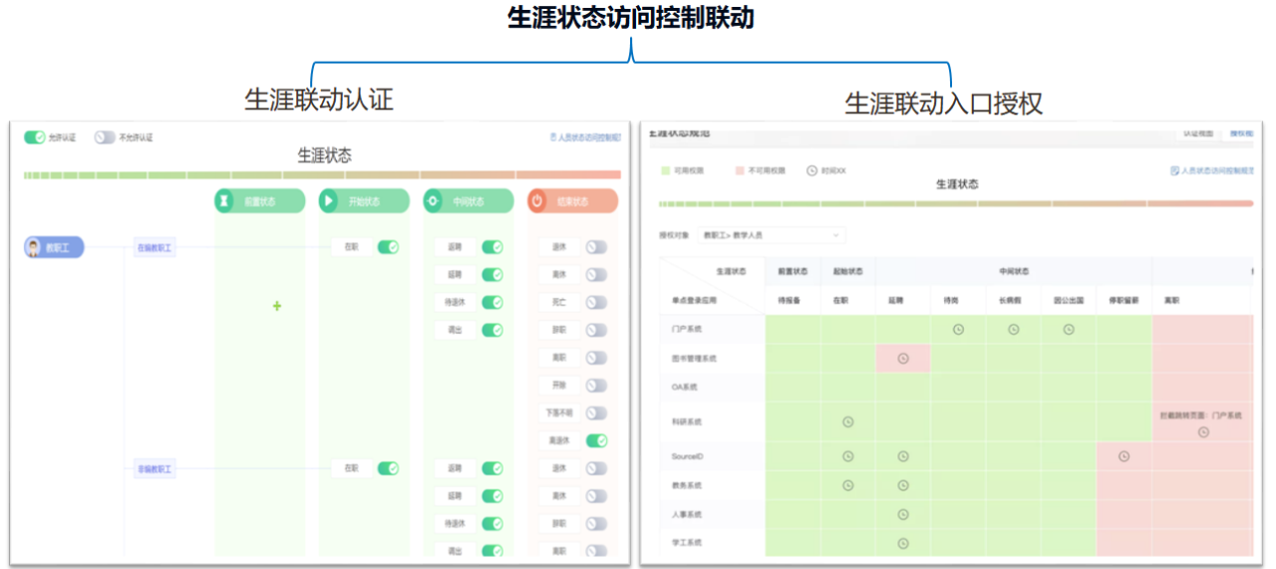This screenshot has width=1276, height=569.
Task: Click clock icon in 科研系统 在职 cell
Action: (848, 422)
